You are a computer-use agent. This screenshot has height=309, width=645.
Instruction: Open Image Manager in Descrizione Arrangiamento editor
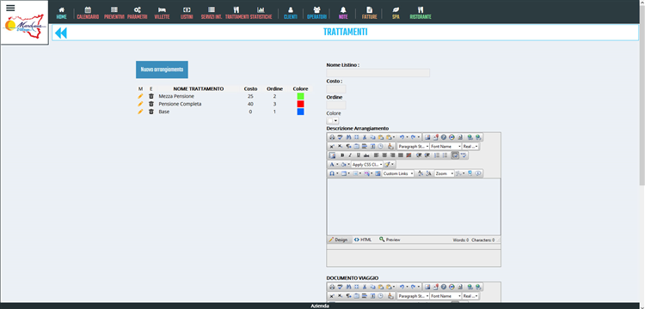(427, 137)
